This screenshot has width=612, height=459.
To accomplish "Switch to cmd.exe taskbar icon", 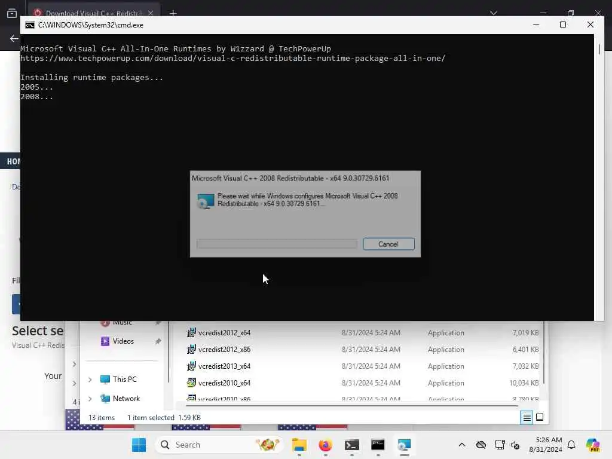I will click(378, 445).
